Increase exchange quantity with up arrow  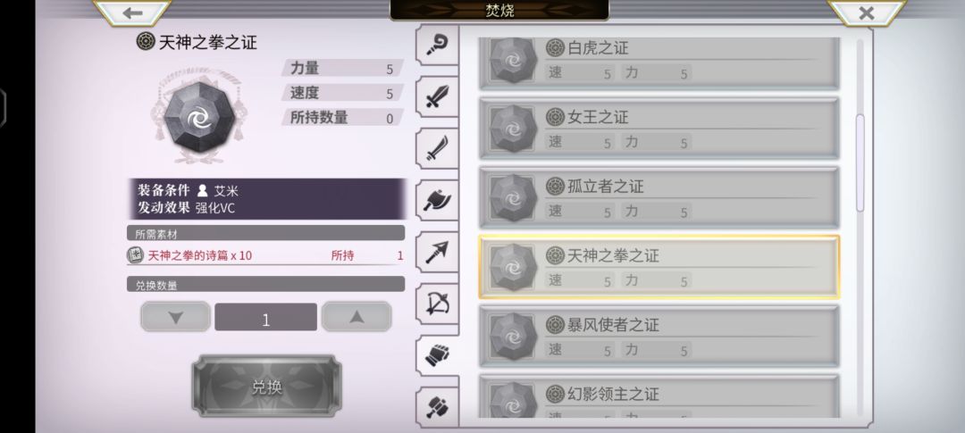pyautogui.click(x=357, y=317)
